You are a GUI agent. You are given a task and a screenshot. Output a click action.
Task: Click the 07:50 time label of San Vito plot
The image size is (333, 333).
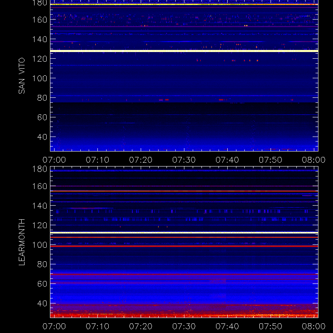point(271,160)
